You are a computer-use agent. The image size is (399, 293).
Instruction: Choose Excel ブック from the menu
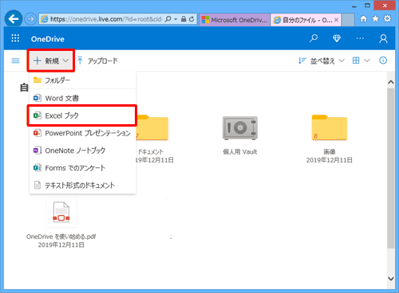pyautogui.click(x=83, y=115)
